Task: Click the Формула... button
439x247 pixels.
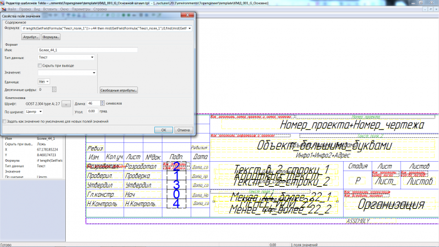Action: tap(51, 37)
